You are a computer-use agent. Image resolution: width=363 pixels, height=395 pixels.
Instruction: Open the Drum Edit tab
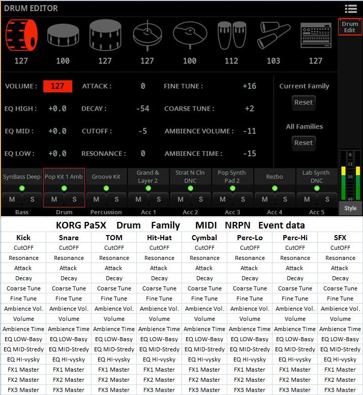[x=350, y=27]
